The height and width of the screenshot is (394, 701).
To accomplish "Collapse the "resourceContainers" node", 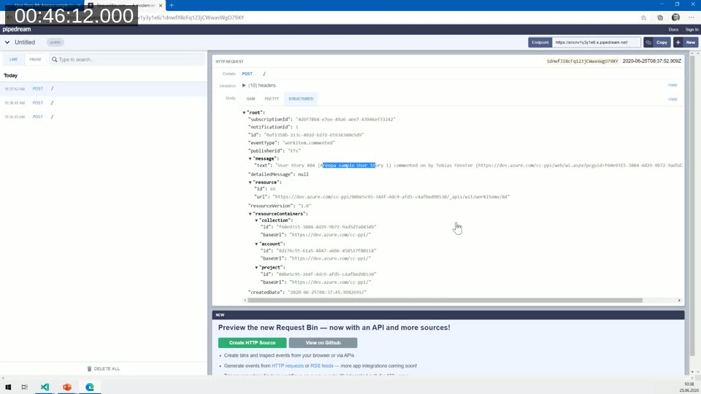I will coord(250,214).
